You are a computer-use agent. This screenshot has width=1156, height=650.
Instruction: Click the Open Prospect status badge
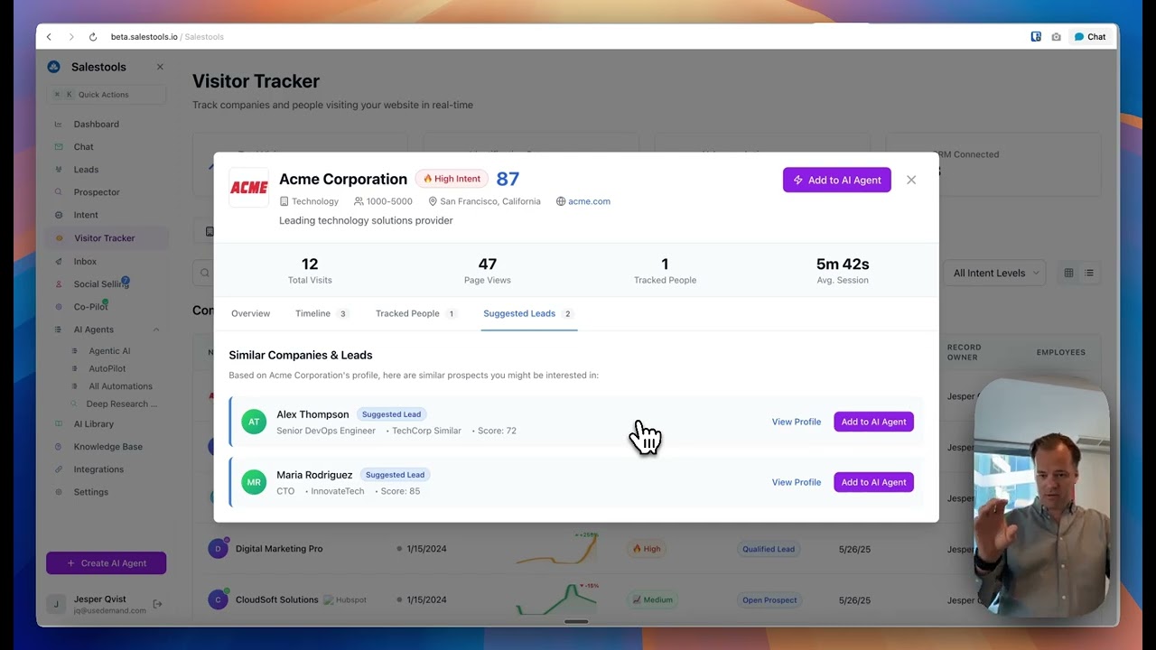pyautogui.click(x=770, y=599)
